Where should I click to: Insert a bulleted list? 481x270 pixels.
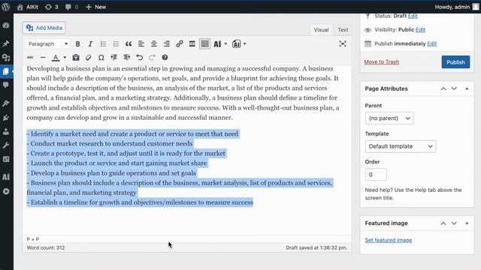point(103,44)
